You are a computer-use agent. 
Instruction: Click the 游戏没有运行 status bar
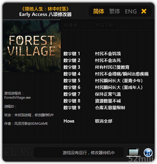pyautogui.click(x=79, y=153)
